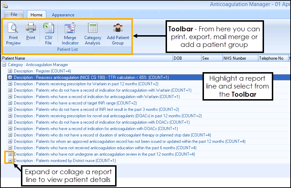Expand the not undergone anticoagulation review line
The width and height of the screenshot is (291, 188).
(x=10, y=154)
